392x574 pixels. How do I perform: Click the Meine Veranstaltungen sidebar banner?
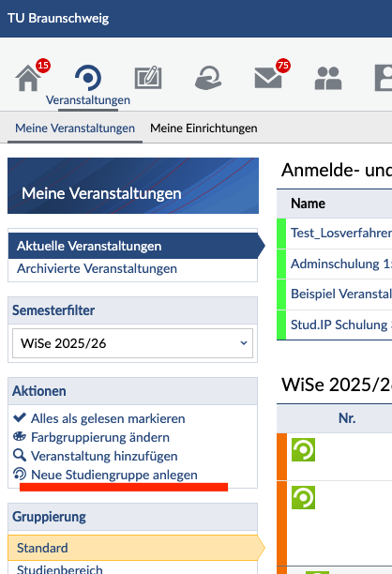pos(133,186)
